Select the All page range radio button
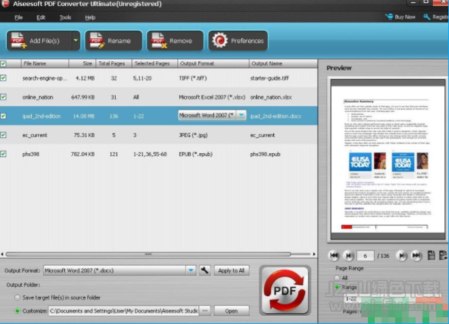 pos(337,278)
